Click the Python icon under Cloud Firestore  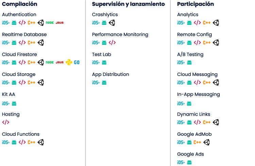(x=69, y=62)
